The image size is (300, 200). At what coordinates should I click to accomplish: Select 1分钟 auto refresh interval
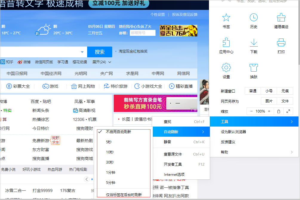coord(124,172)
